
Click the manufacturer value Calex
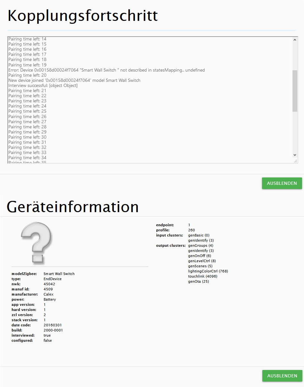point(48,294)
